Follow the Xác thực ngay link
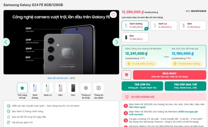 point(137,107)
